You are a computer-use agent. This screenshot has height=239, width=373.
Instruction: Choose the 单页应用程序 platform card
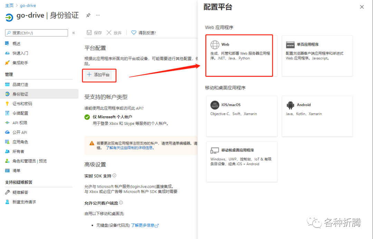tap(317, 56)
